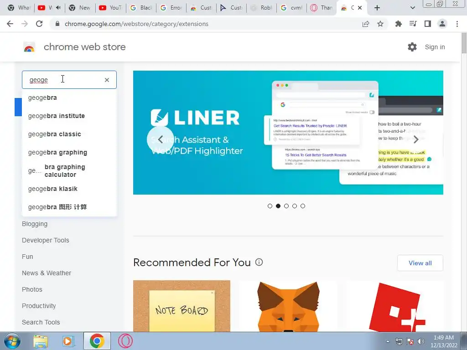Toggle the browser side panel

tap(428, 24)
